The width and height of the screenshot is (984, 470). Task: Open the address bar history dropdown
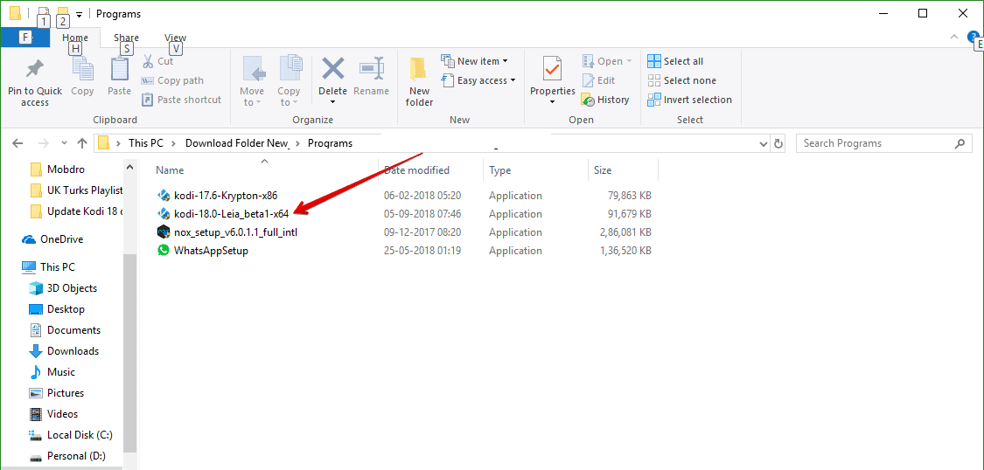(x=761, y=143)
